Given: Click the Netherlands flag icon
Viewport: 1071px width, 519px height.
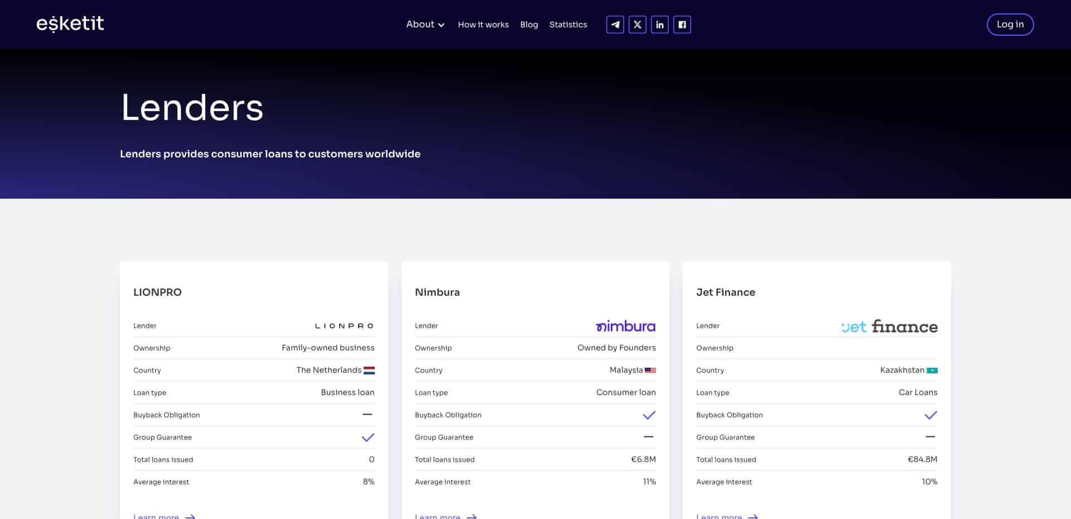Looking at the screenshot, I should 369,370.
